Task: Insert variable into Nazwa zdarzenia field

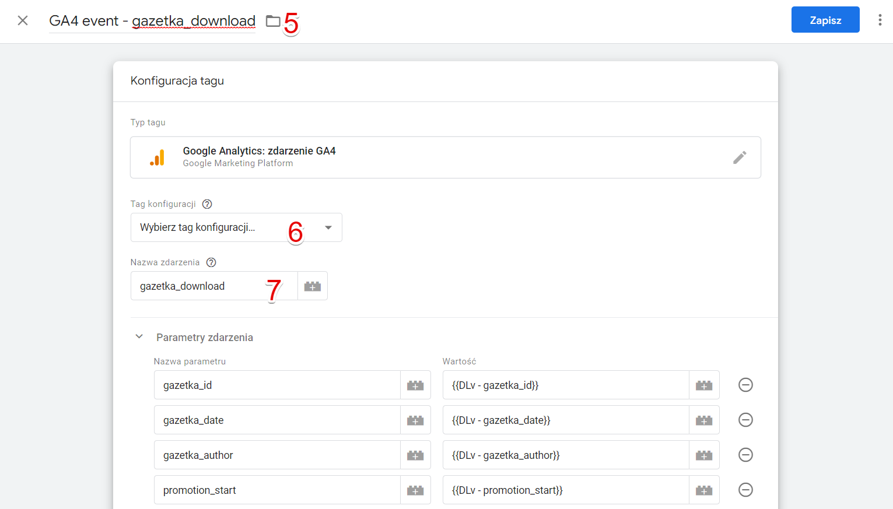Action: 313,286
